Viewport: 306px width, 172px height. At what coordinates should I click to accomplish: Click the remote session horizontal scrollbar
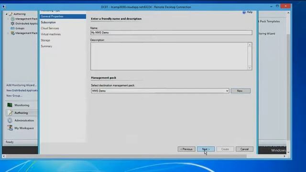126,156
